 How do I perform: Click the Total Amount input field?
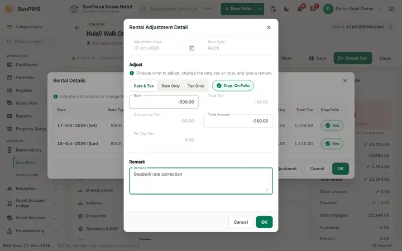pos(238,121)
